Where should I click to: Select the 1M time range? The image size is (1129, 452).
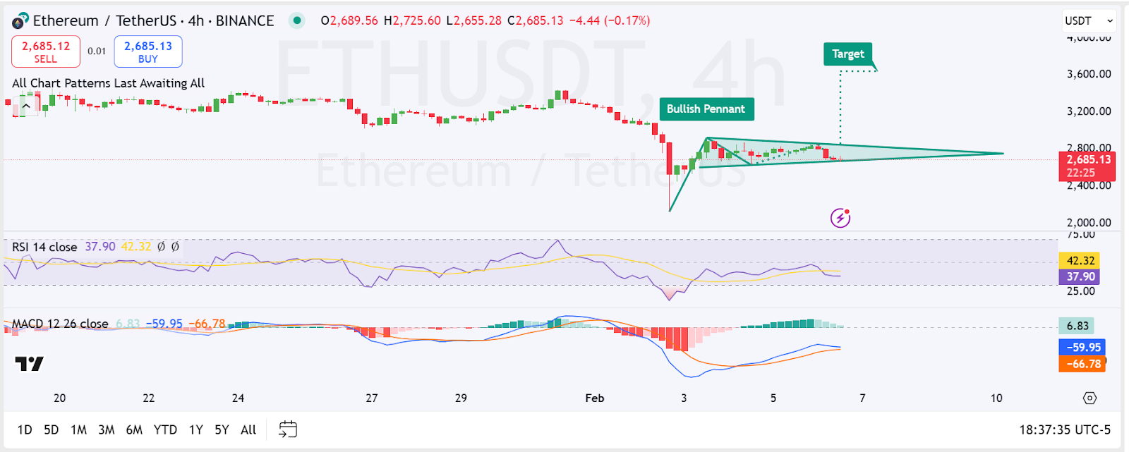coord(78,429)
